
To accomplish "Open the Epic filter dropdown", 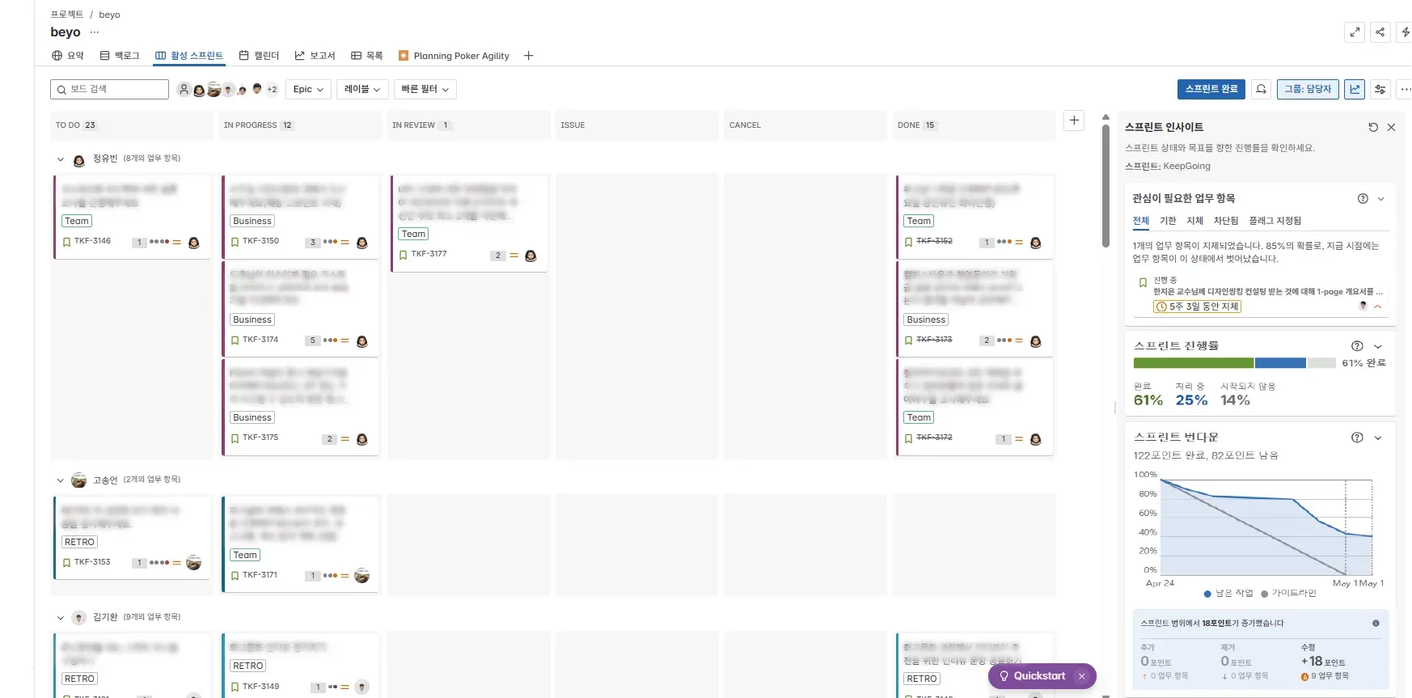I will [x=308, y=89].
